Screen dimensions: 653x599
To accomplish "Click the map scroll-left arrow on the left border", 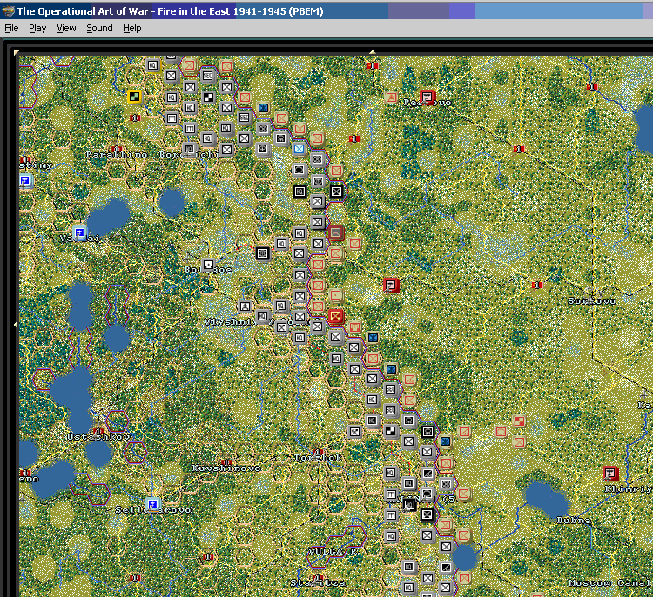I will 16,324.
